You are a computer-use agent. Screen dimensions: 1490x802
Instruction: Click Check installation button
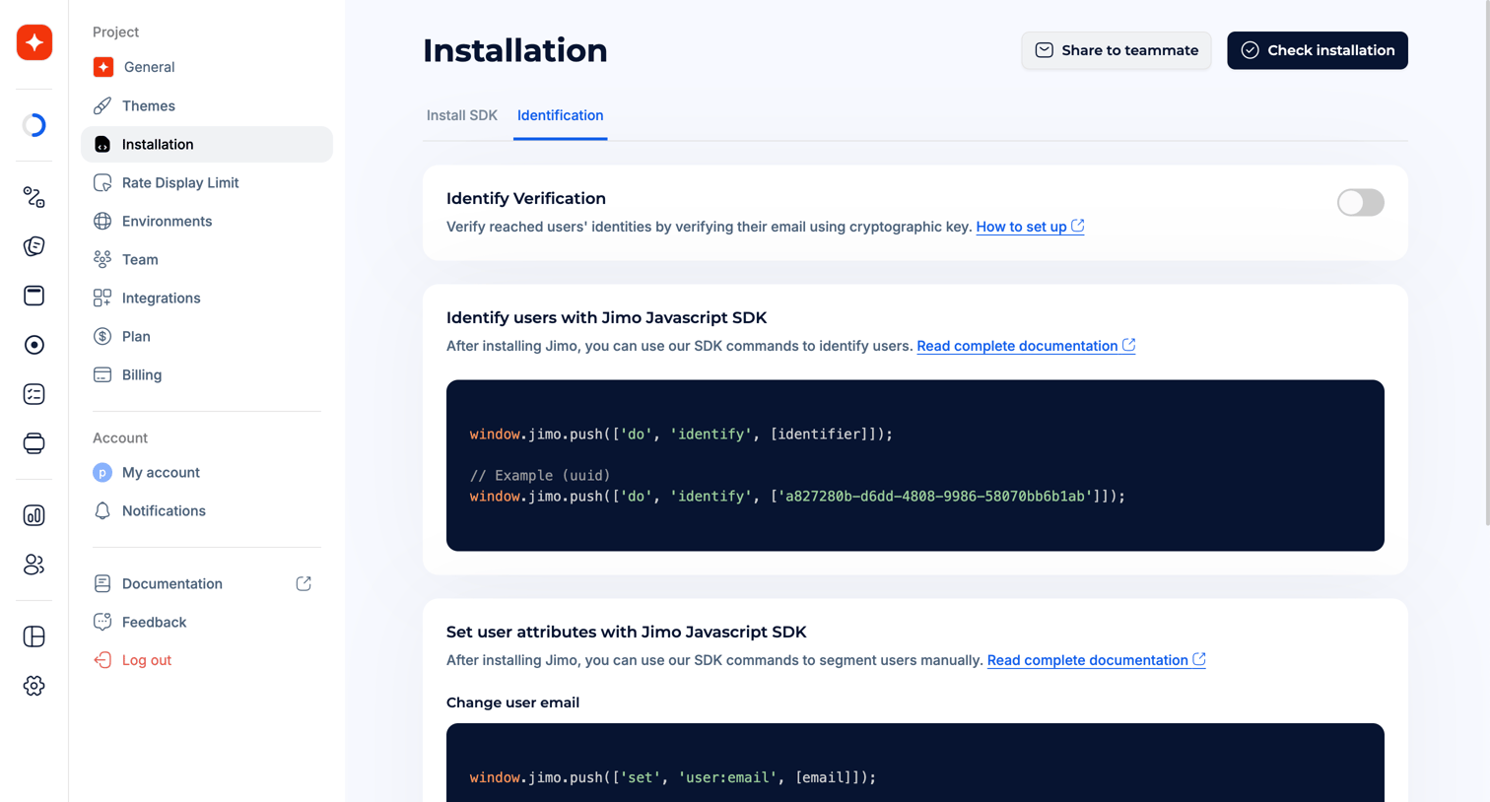coord(1318,50)
